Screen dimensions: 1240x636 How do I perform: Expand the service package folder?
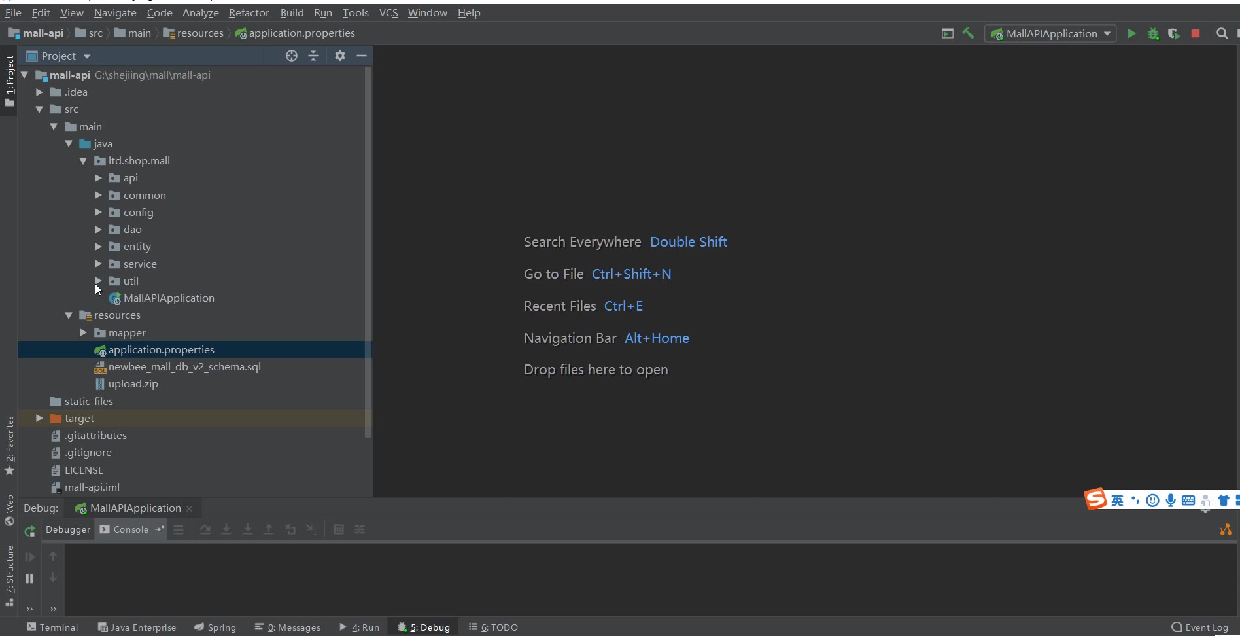coord(98,264)
